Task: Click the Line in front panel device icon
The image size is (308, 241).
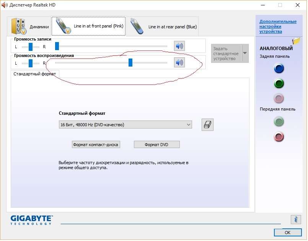Action: pos(63,26)
